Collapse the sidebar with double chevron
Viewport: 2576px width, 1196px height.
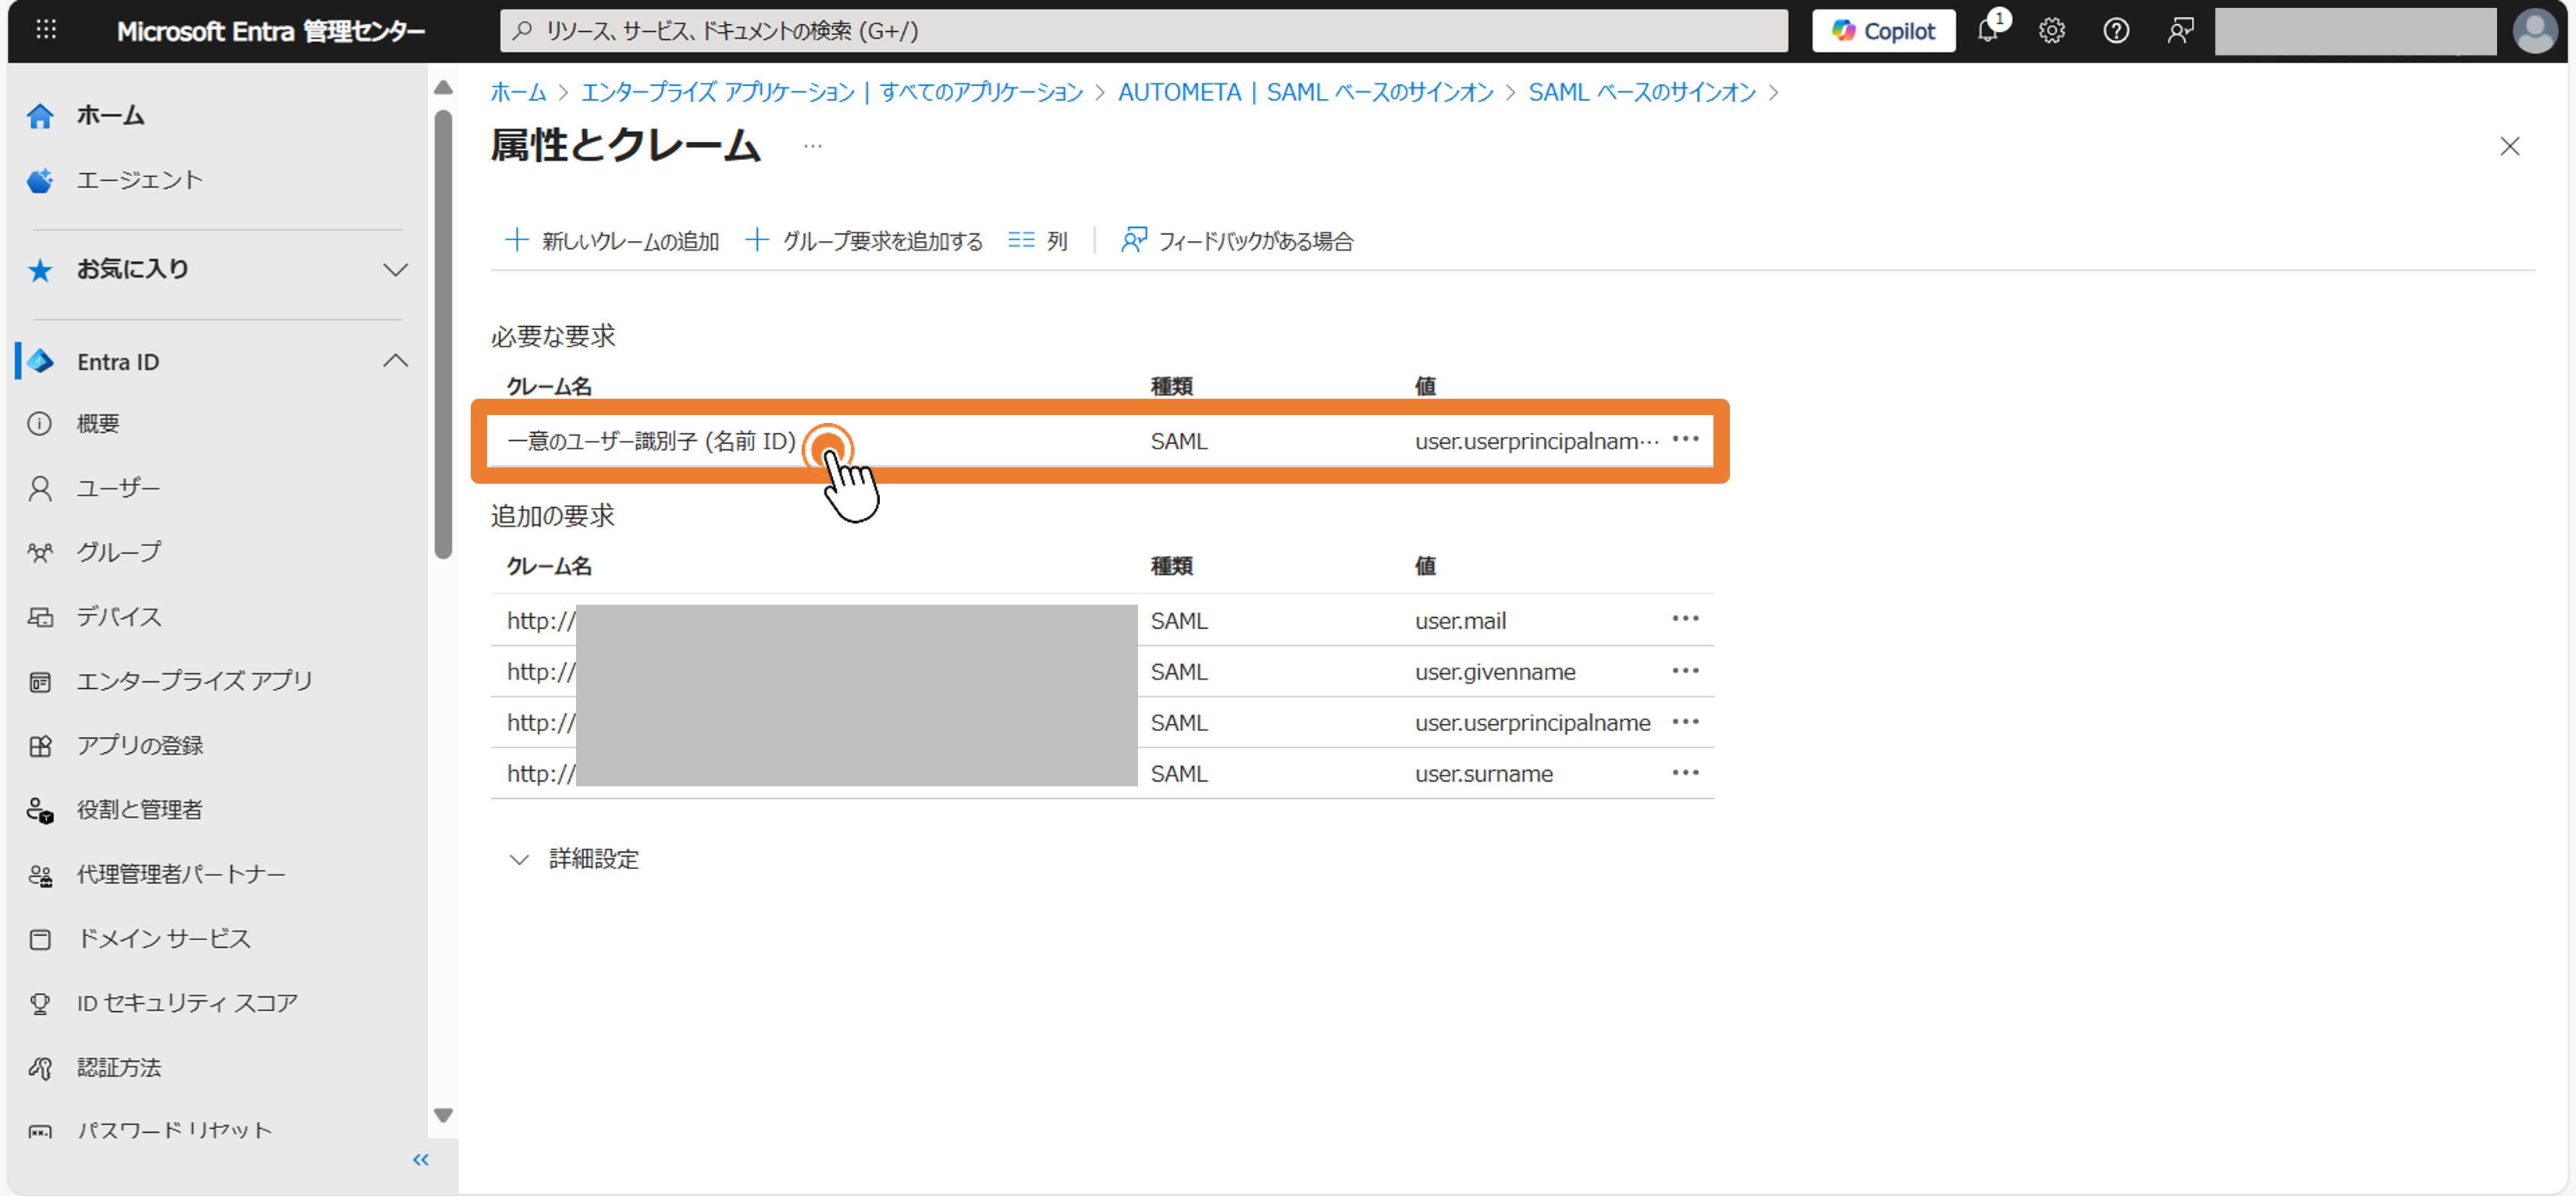421,1159
